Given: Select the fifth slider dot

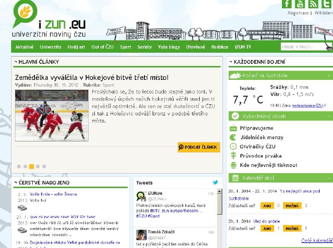Looking at the screenshot, I should click(x=44, y=166).
